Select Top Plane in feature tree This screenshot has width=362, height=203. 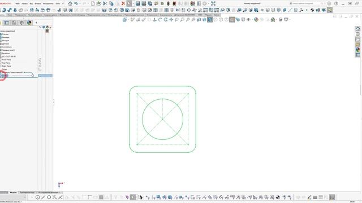6,63
